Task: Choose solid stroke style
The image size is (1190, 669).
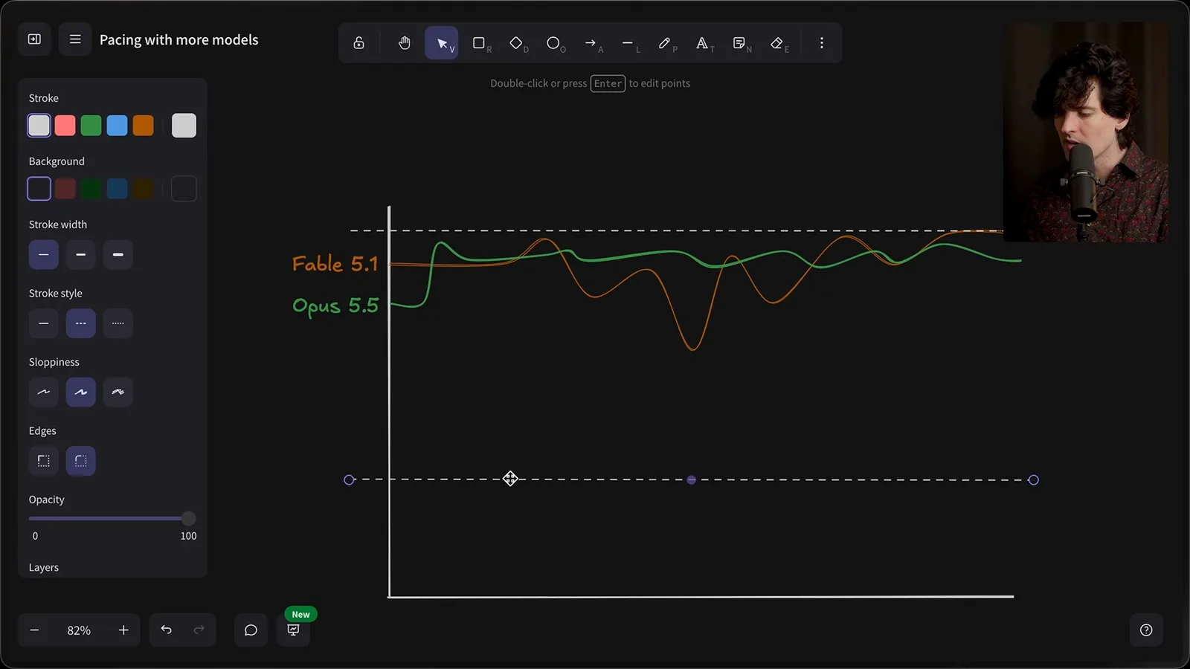Action: point(44,323)
